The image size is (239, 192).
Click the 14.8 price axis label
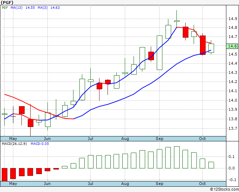click(x=233, y=27)
